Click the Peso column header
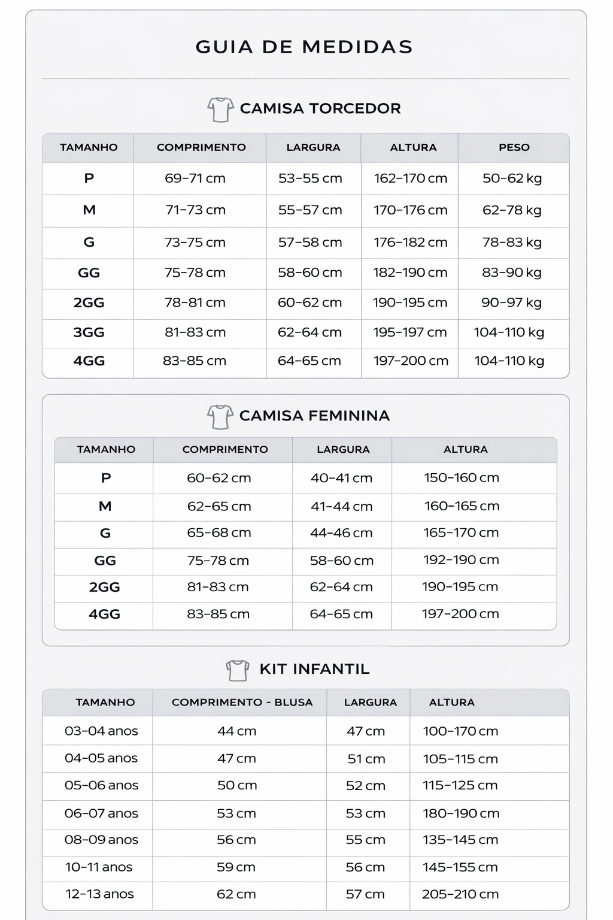613x920 pixels. click(514, 147)
